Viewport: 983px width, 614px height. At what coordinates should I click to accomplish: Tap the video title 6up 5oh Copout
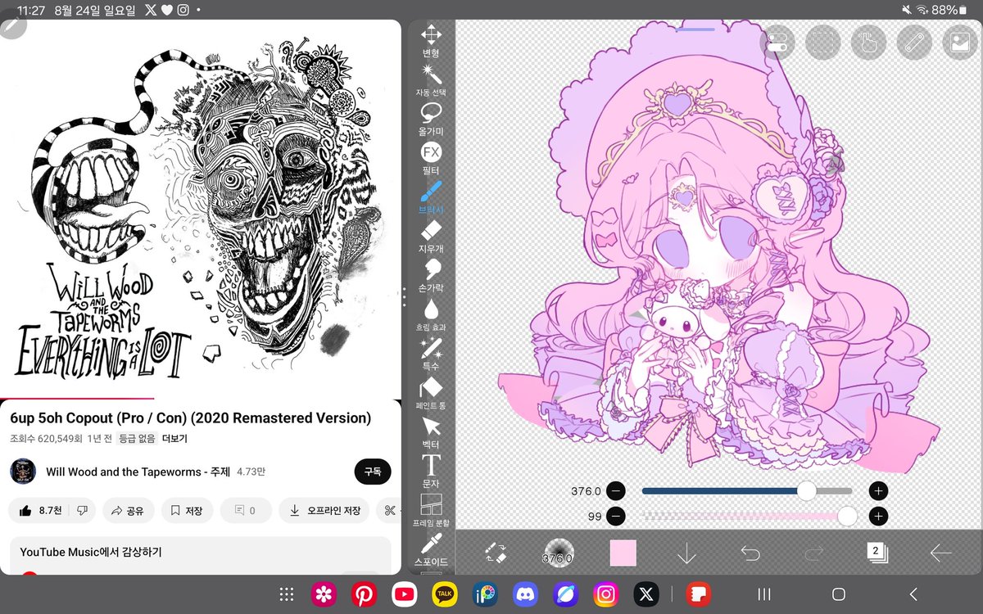pos(191,418)
